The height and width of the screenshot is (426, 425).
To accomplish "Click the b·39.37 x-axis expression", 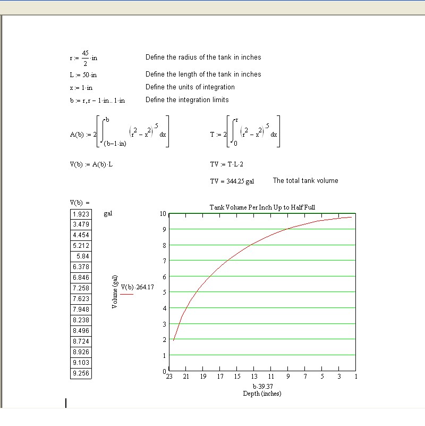I will 262,387.
